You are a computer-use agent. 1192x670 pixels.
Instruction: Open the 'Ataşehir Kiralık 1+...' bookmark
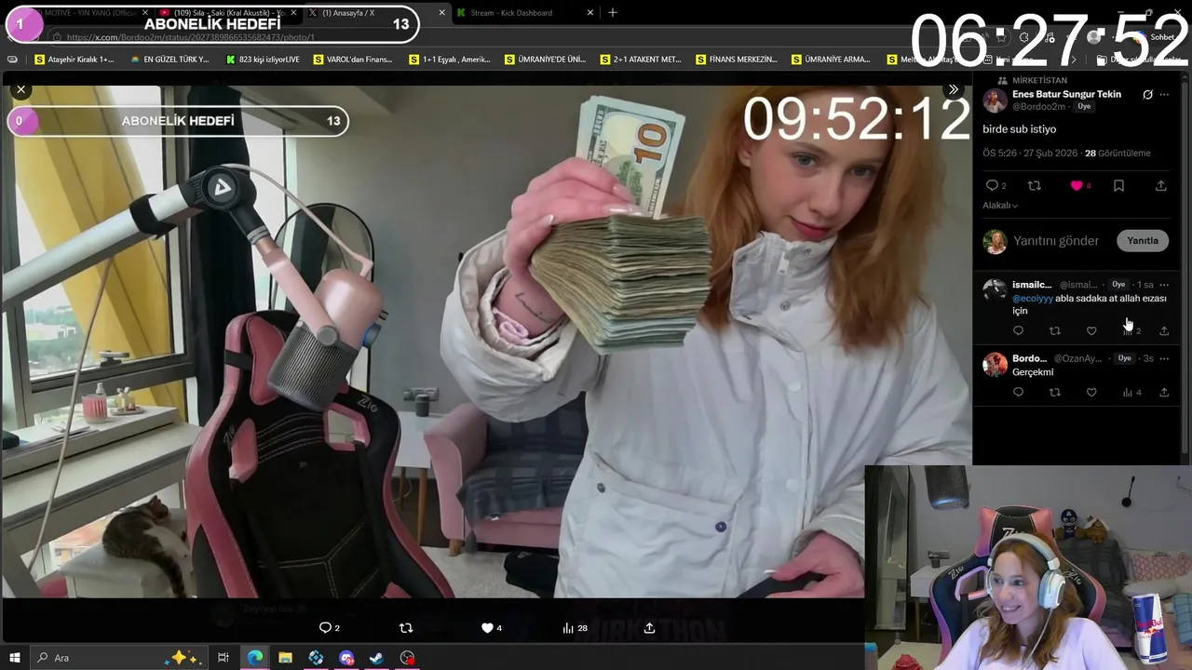[x=74, y=60]
